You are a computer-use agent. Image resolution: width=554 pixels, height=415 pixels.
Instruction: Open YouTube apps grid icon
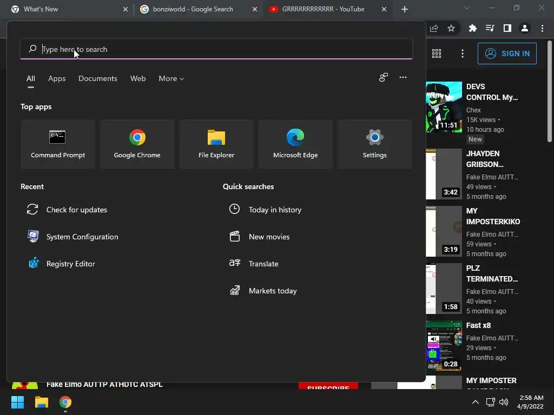click(x=437, y=53)
